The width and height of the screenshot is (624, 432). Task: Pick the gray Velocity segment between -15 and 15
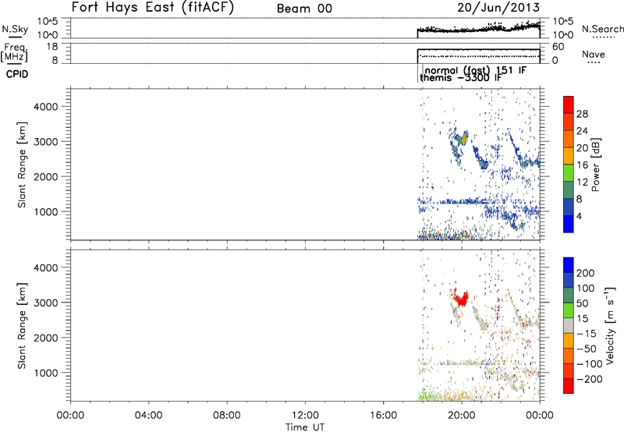(569, 325)
